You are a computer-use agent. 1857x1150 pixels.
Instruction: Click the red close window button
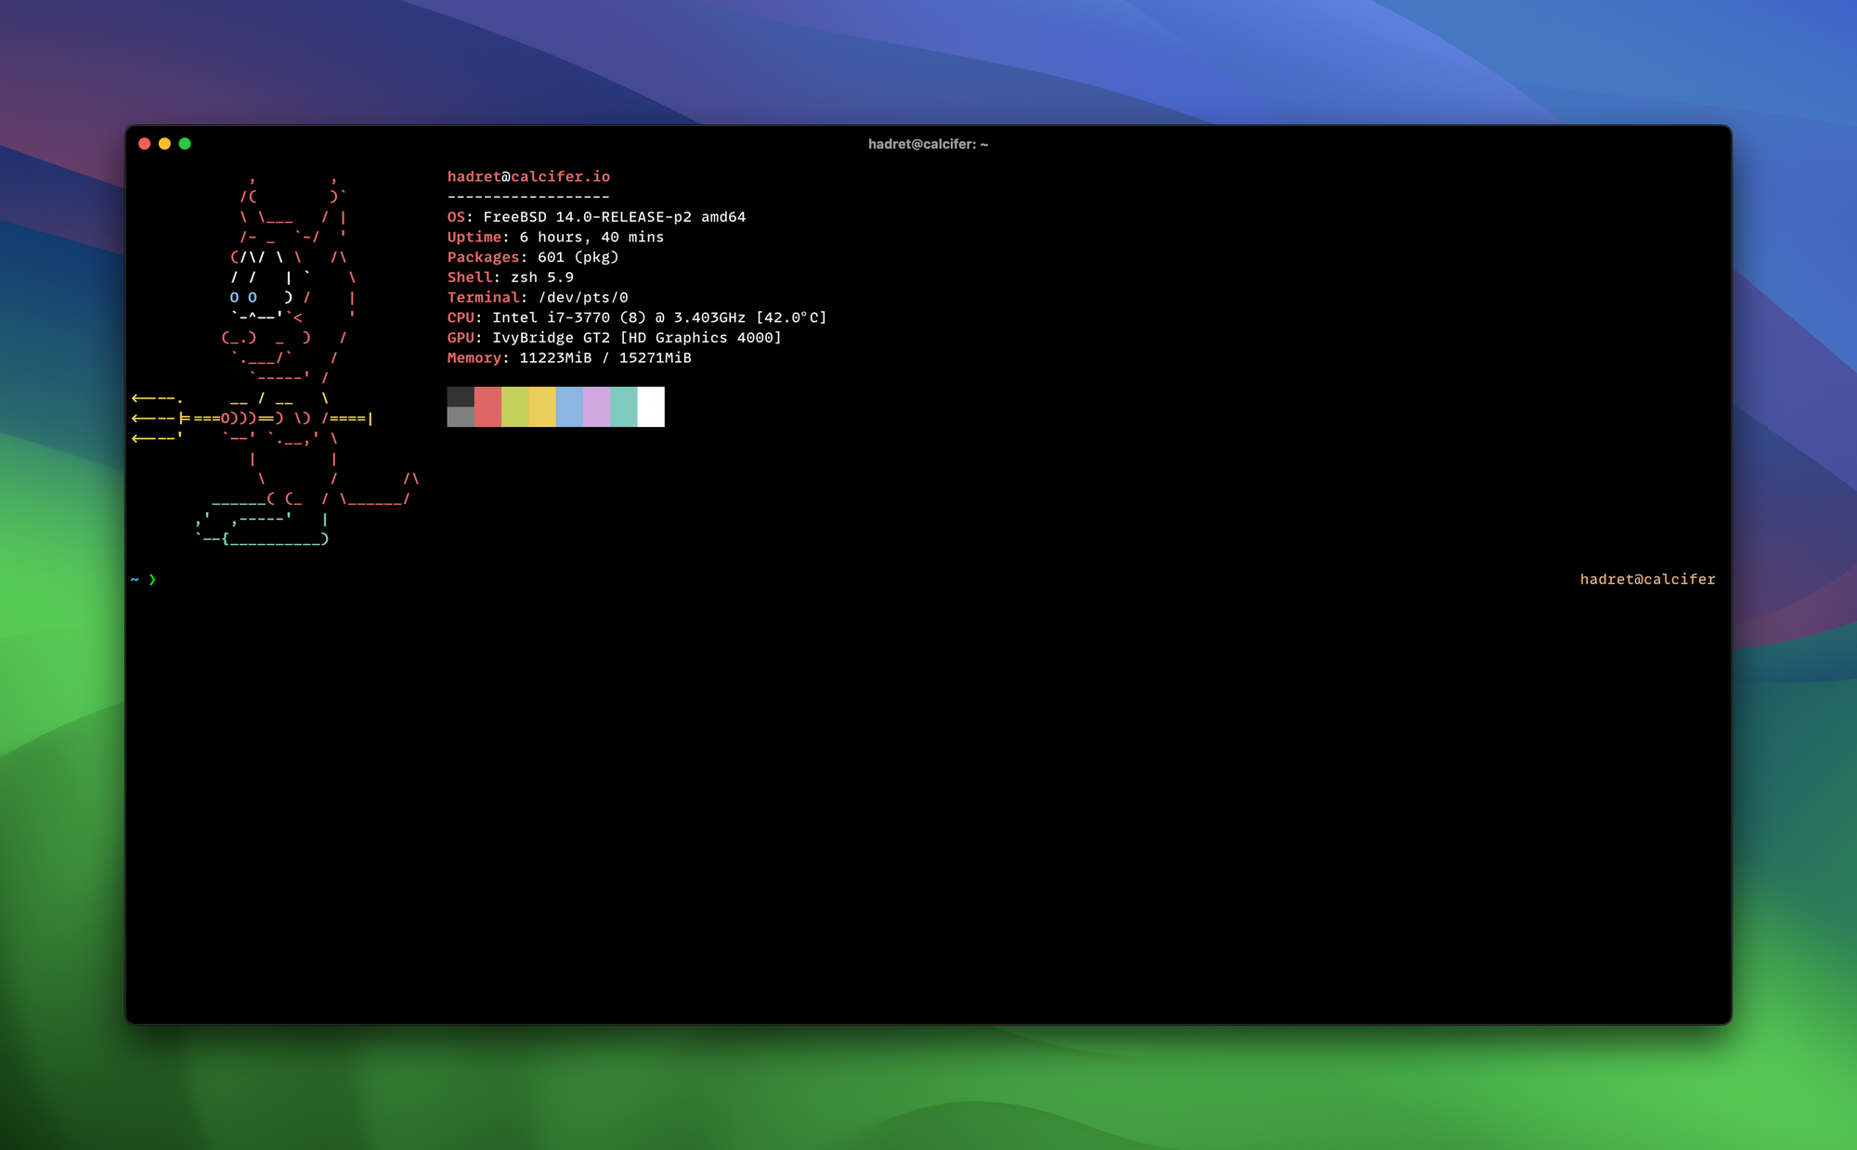click(x=144, y=144)
